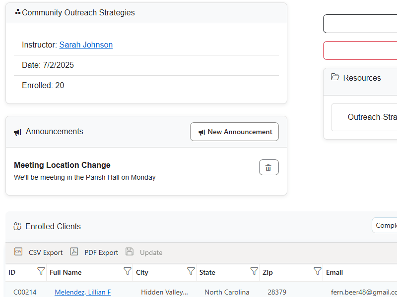Click the Enrolled Clients group icon
Screen dimensions: 397x297
coord(17,227)
